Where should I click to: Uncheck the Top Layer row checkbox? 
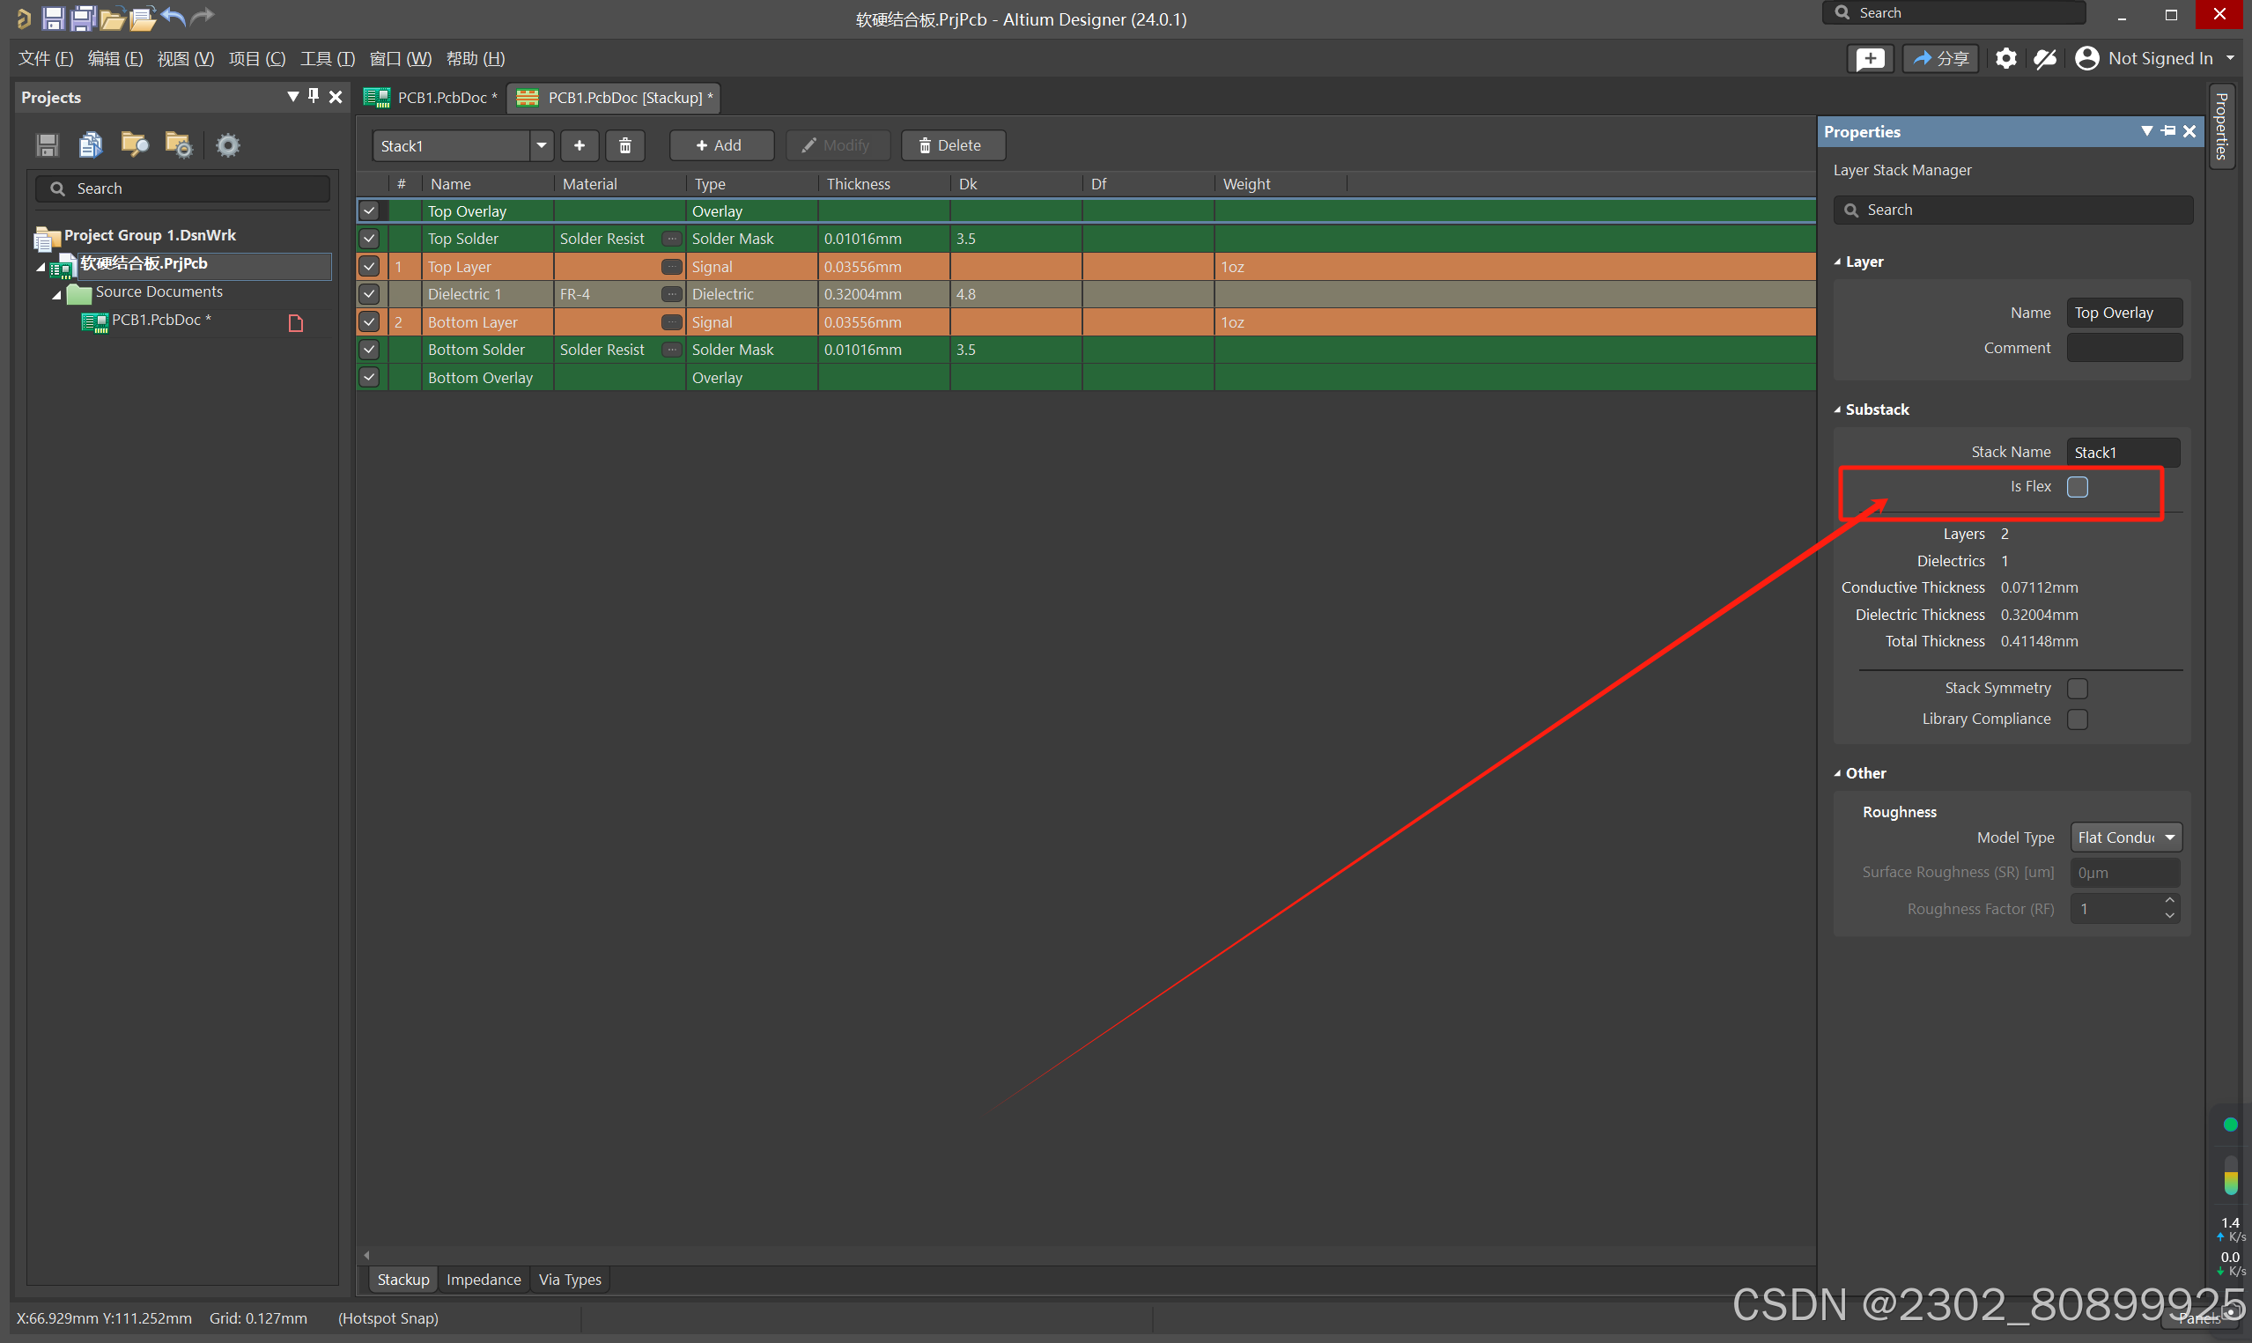369,267
